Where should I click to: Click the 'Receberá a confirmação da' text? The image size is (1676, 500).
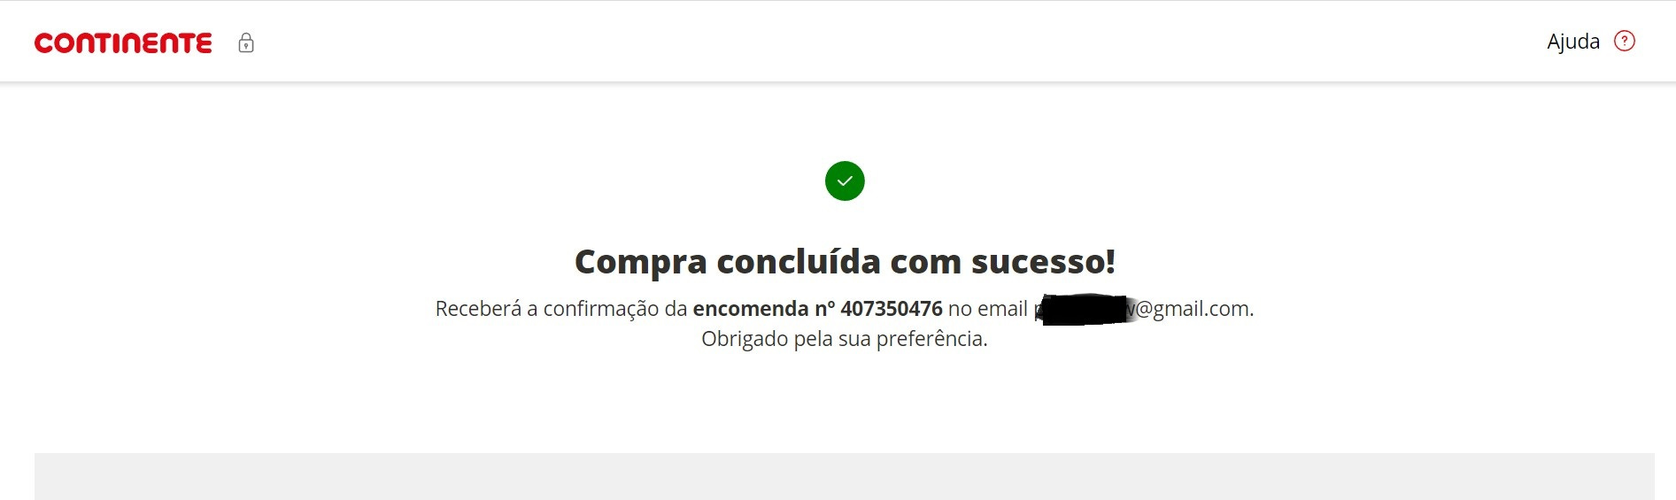coord(561,309)
